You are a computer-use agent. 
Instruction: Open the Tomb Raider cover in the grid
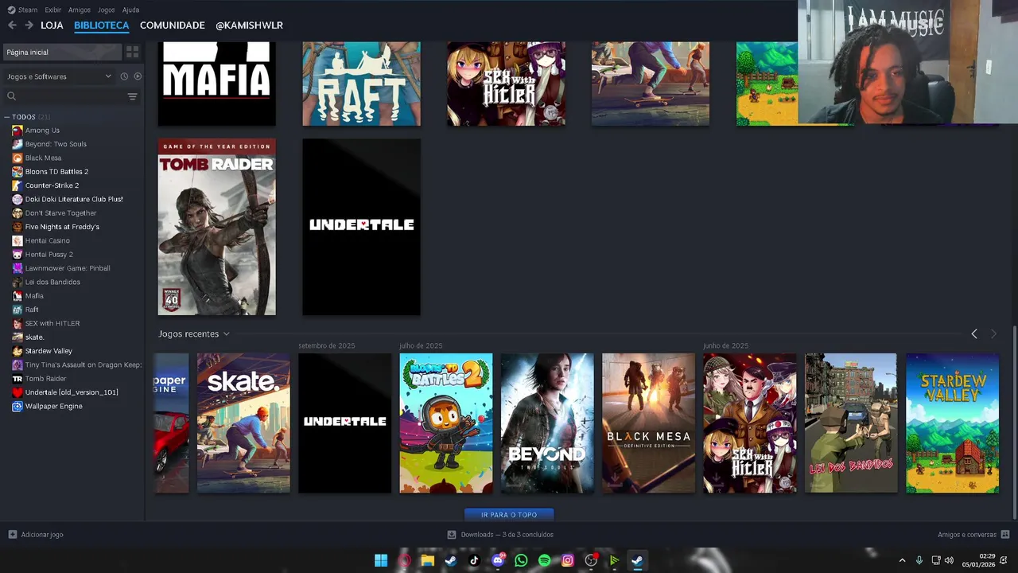click(x=217, y=227)
